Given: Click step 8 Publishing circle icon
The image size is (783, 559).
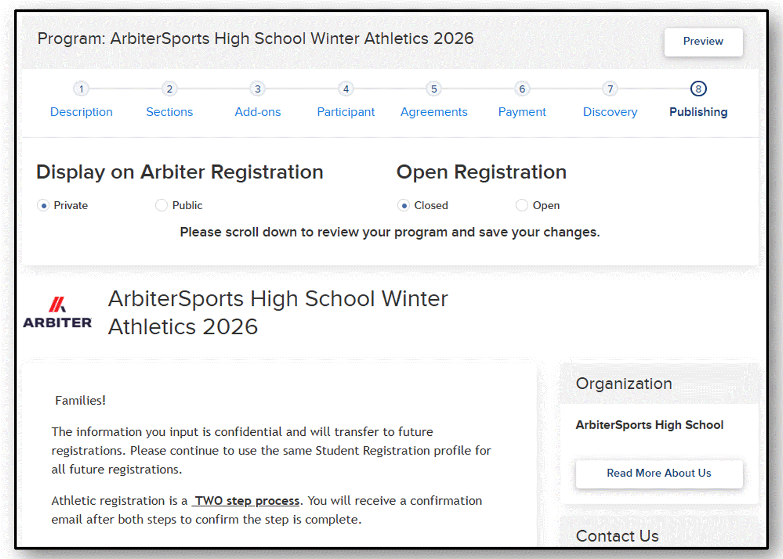Looking at the screenshot, I should (x=699, y=89).
